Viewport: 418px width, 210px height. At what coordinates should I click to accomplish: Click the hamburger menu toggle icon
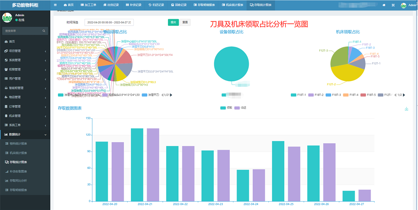55,5
